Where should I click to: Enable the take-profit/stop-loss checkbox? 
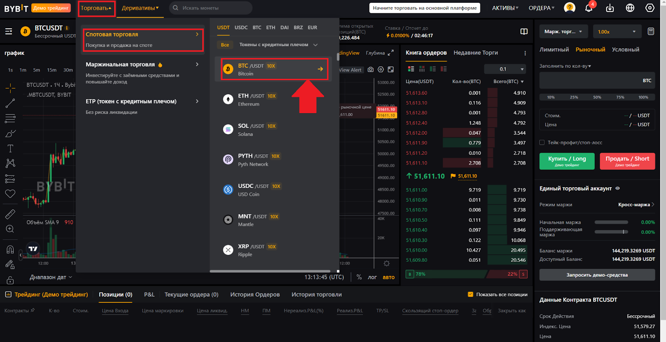tap(542, 142)
